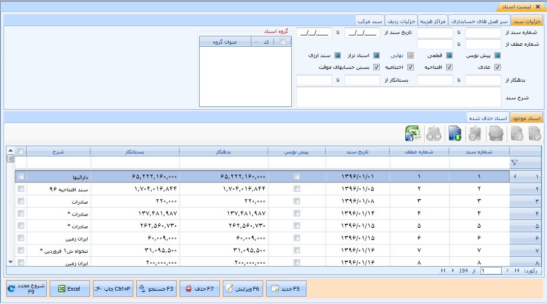Check the row checkbox for سند افتتاحیه ۹۶
Screen dimensions: 547x304
tap(21, 189)
